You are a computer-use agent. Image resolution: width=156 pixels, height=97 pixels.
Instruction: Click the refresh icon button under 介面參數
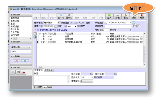[25, 61]
